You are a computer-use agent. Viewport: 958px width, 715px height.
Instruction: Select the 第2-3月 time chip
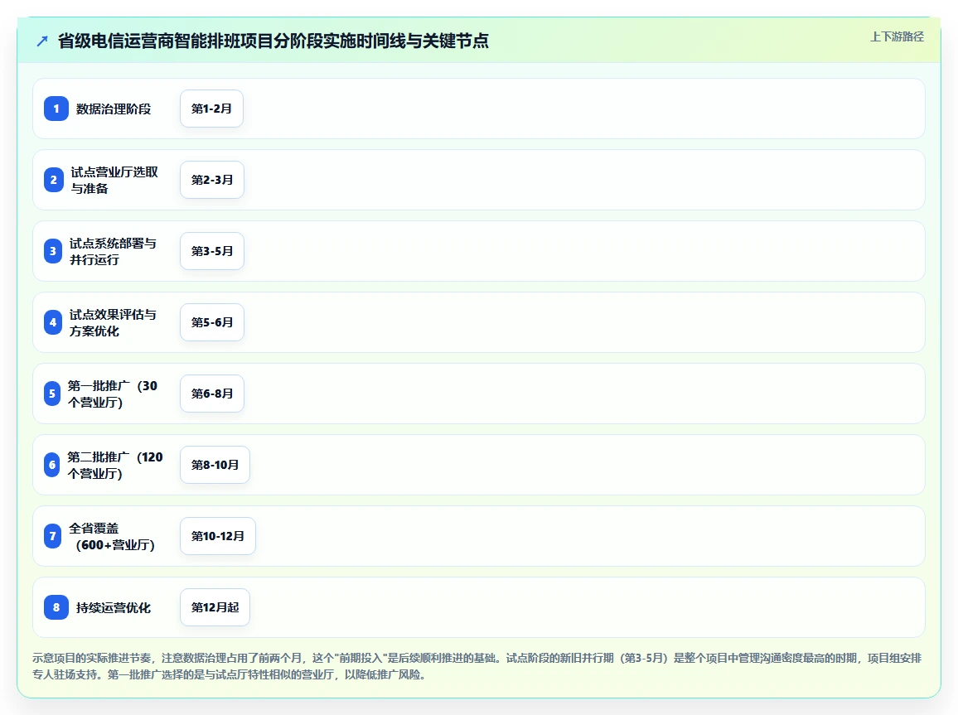(x=212, y=180)
